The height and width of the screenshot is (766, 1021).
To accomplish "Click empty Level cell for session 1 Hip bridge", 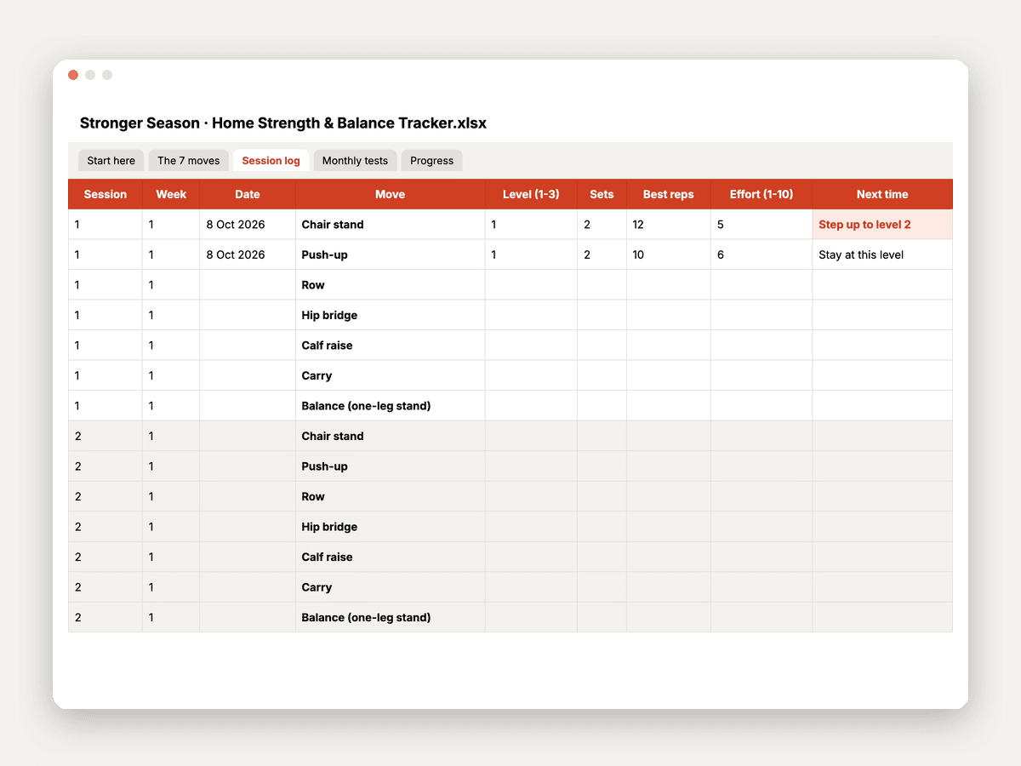I will pyautogui.click(x=531, y=315).
